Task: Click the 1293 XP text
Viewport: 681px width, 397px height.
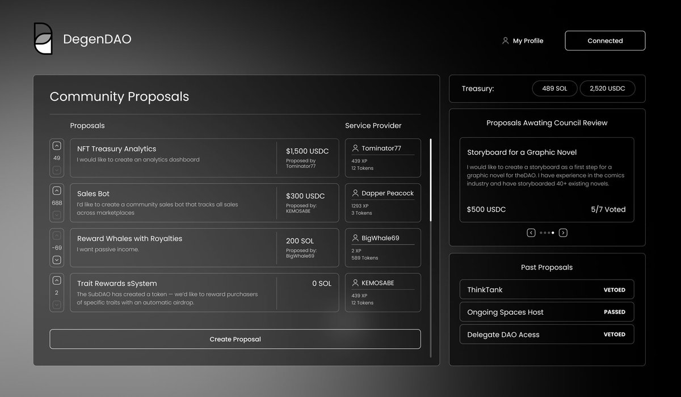Action: click(x=360, y=205)
